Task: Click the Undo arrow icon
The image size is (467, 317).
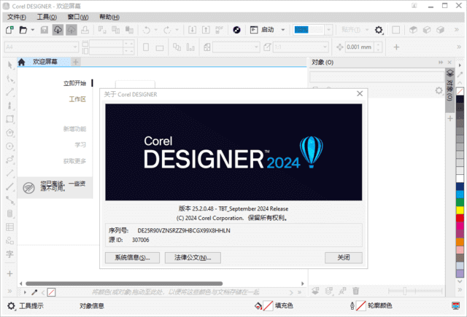Action: tap(147, 30)
